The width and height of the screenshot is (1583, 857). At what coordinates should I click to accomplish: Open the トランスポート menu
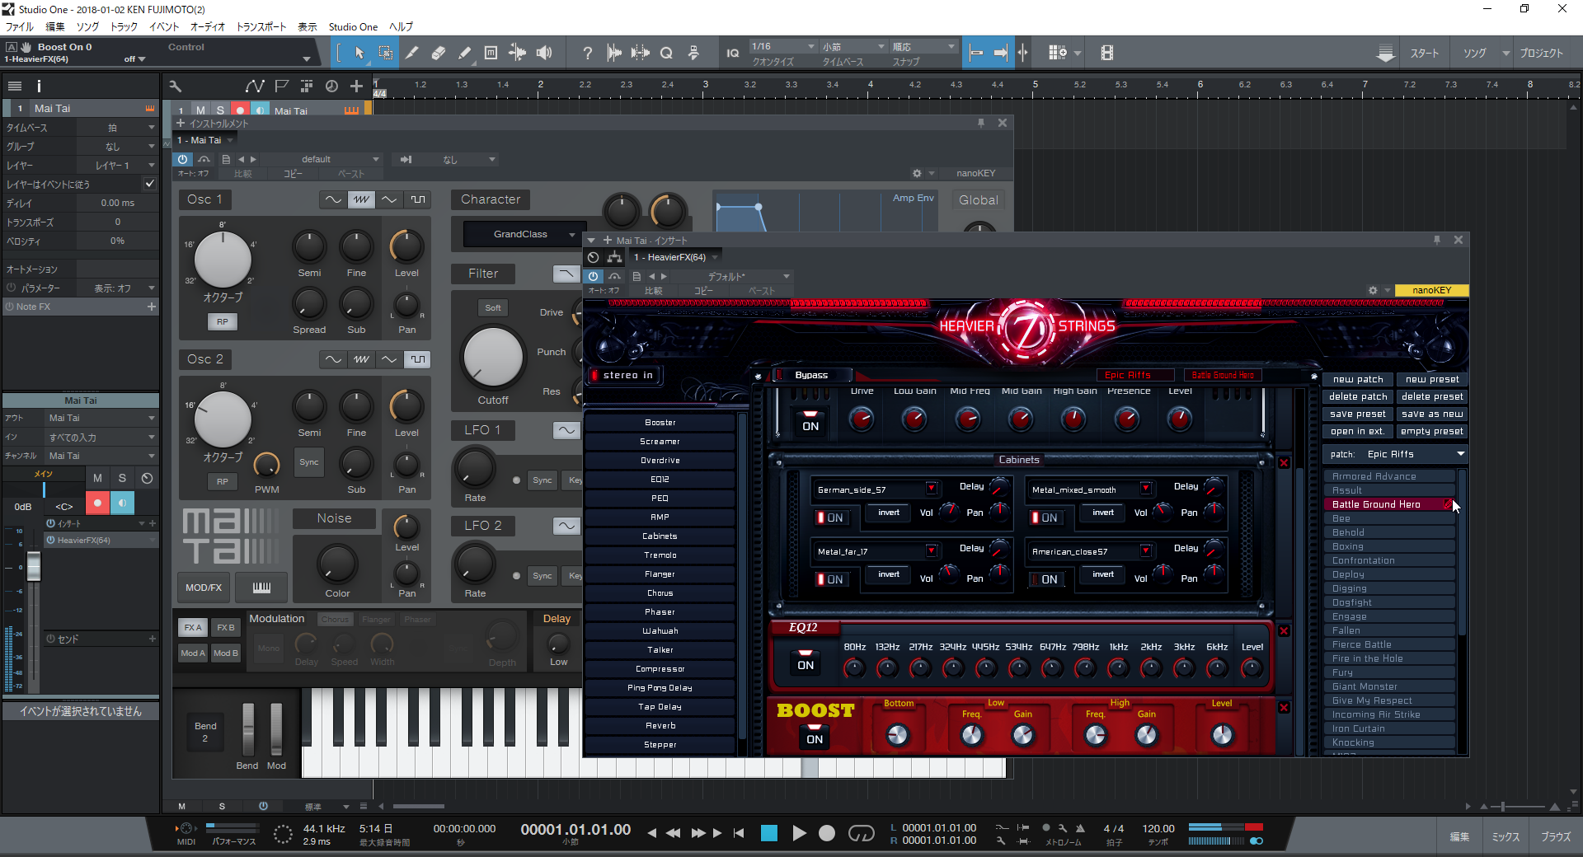[261, 26]
